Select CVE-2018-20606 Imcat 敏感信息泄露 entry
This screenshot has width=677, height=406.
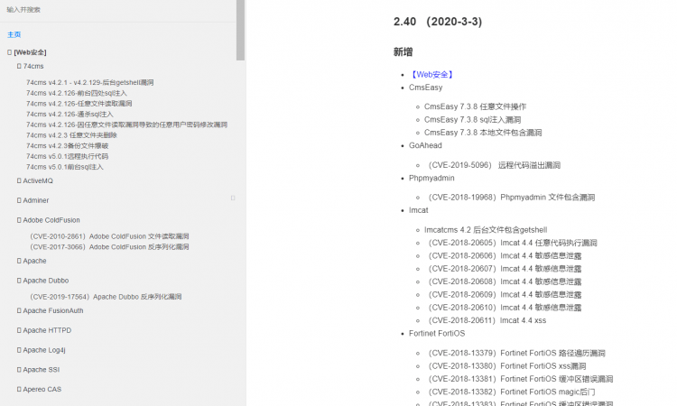click(503, 256)
